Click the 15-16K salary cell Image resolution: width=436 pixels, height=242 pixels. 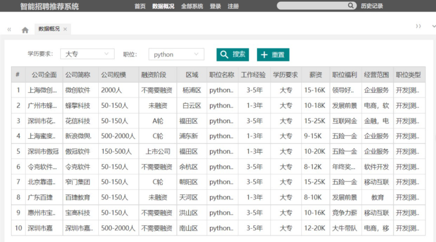click(315, 90)
